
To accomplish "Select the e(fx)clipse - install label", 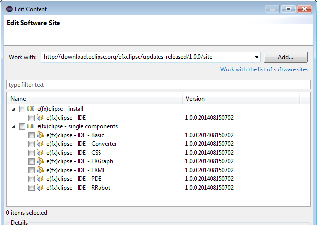I will [x=60, y=109].
